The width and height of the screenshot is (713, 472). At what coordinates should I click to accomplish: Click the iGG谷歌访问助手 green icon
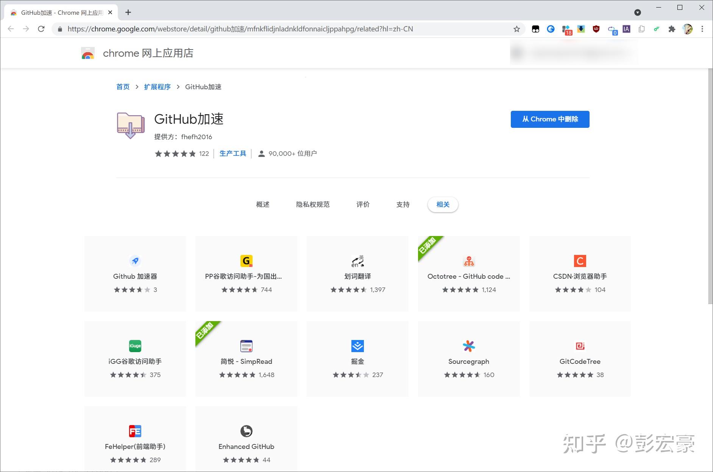(x=135, y=346)
